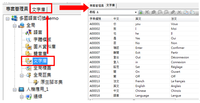This screenshot has width=200, height=103.
Task: Click the French cell 'Oui'
Action: coord(173,38)
